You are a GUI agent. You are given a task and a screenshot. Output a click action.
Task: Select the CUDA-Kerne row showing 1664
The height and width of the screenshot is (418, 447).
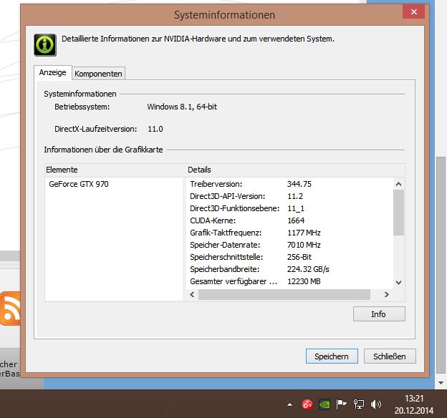click(290, 220)
